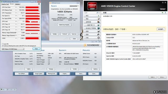
Task: Click the Save as button in score window
Action: (74, 34)
